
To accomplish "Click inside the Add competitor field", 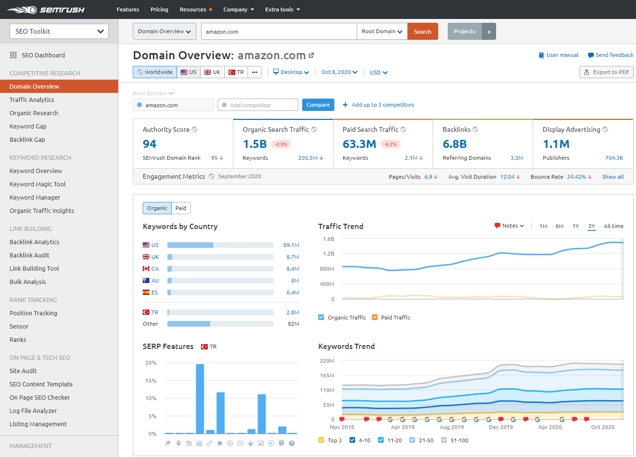I will coord(258,104).
